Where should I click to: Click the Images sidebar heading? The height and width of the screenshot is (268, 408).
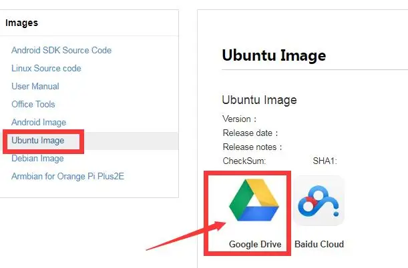point(22,23)
